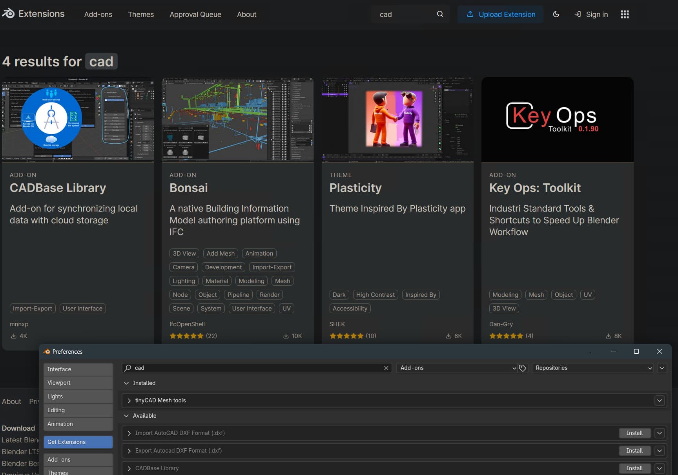The width and height of the screenshot is (678, 475).
Task: Click the tag filter icon in Preferences
Action: 523,368
